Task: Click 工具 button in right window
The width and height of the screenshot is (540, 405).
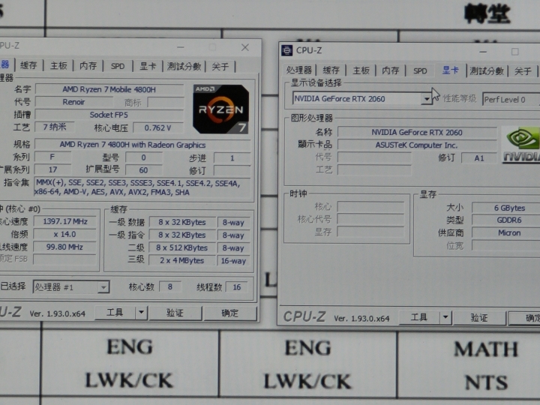Action: click(x=418, y=317)
